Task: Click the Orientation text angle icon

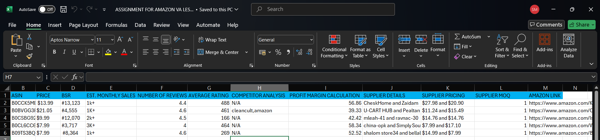Action: tap(177, 39)
